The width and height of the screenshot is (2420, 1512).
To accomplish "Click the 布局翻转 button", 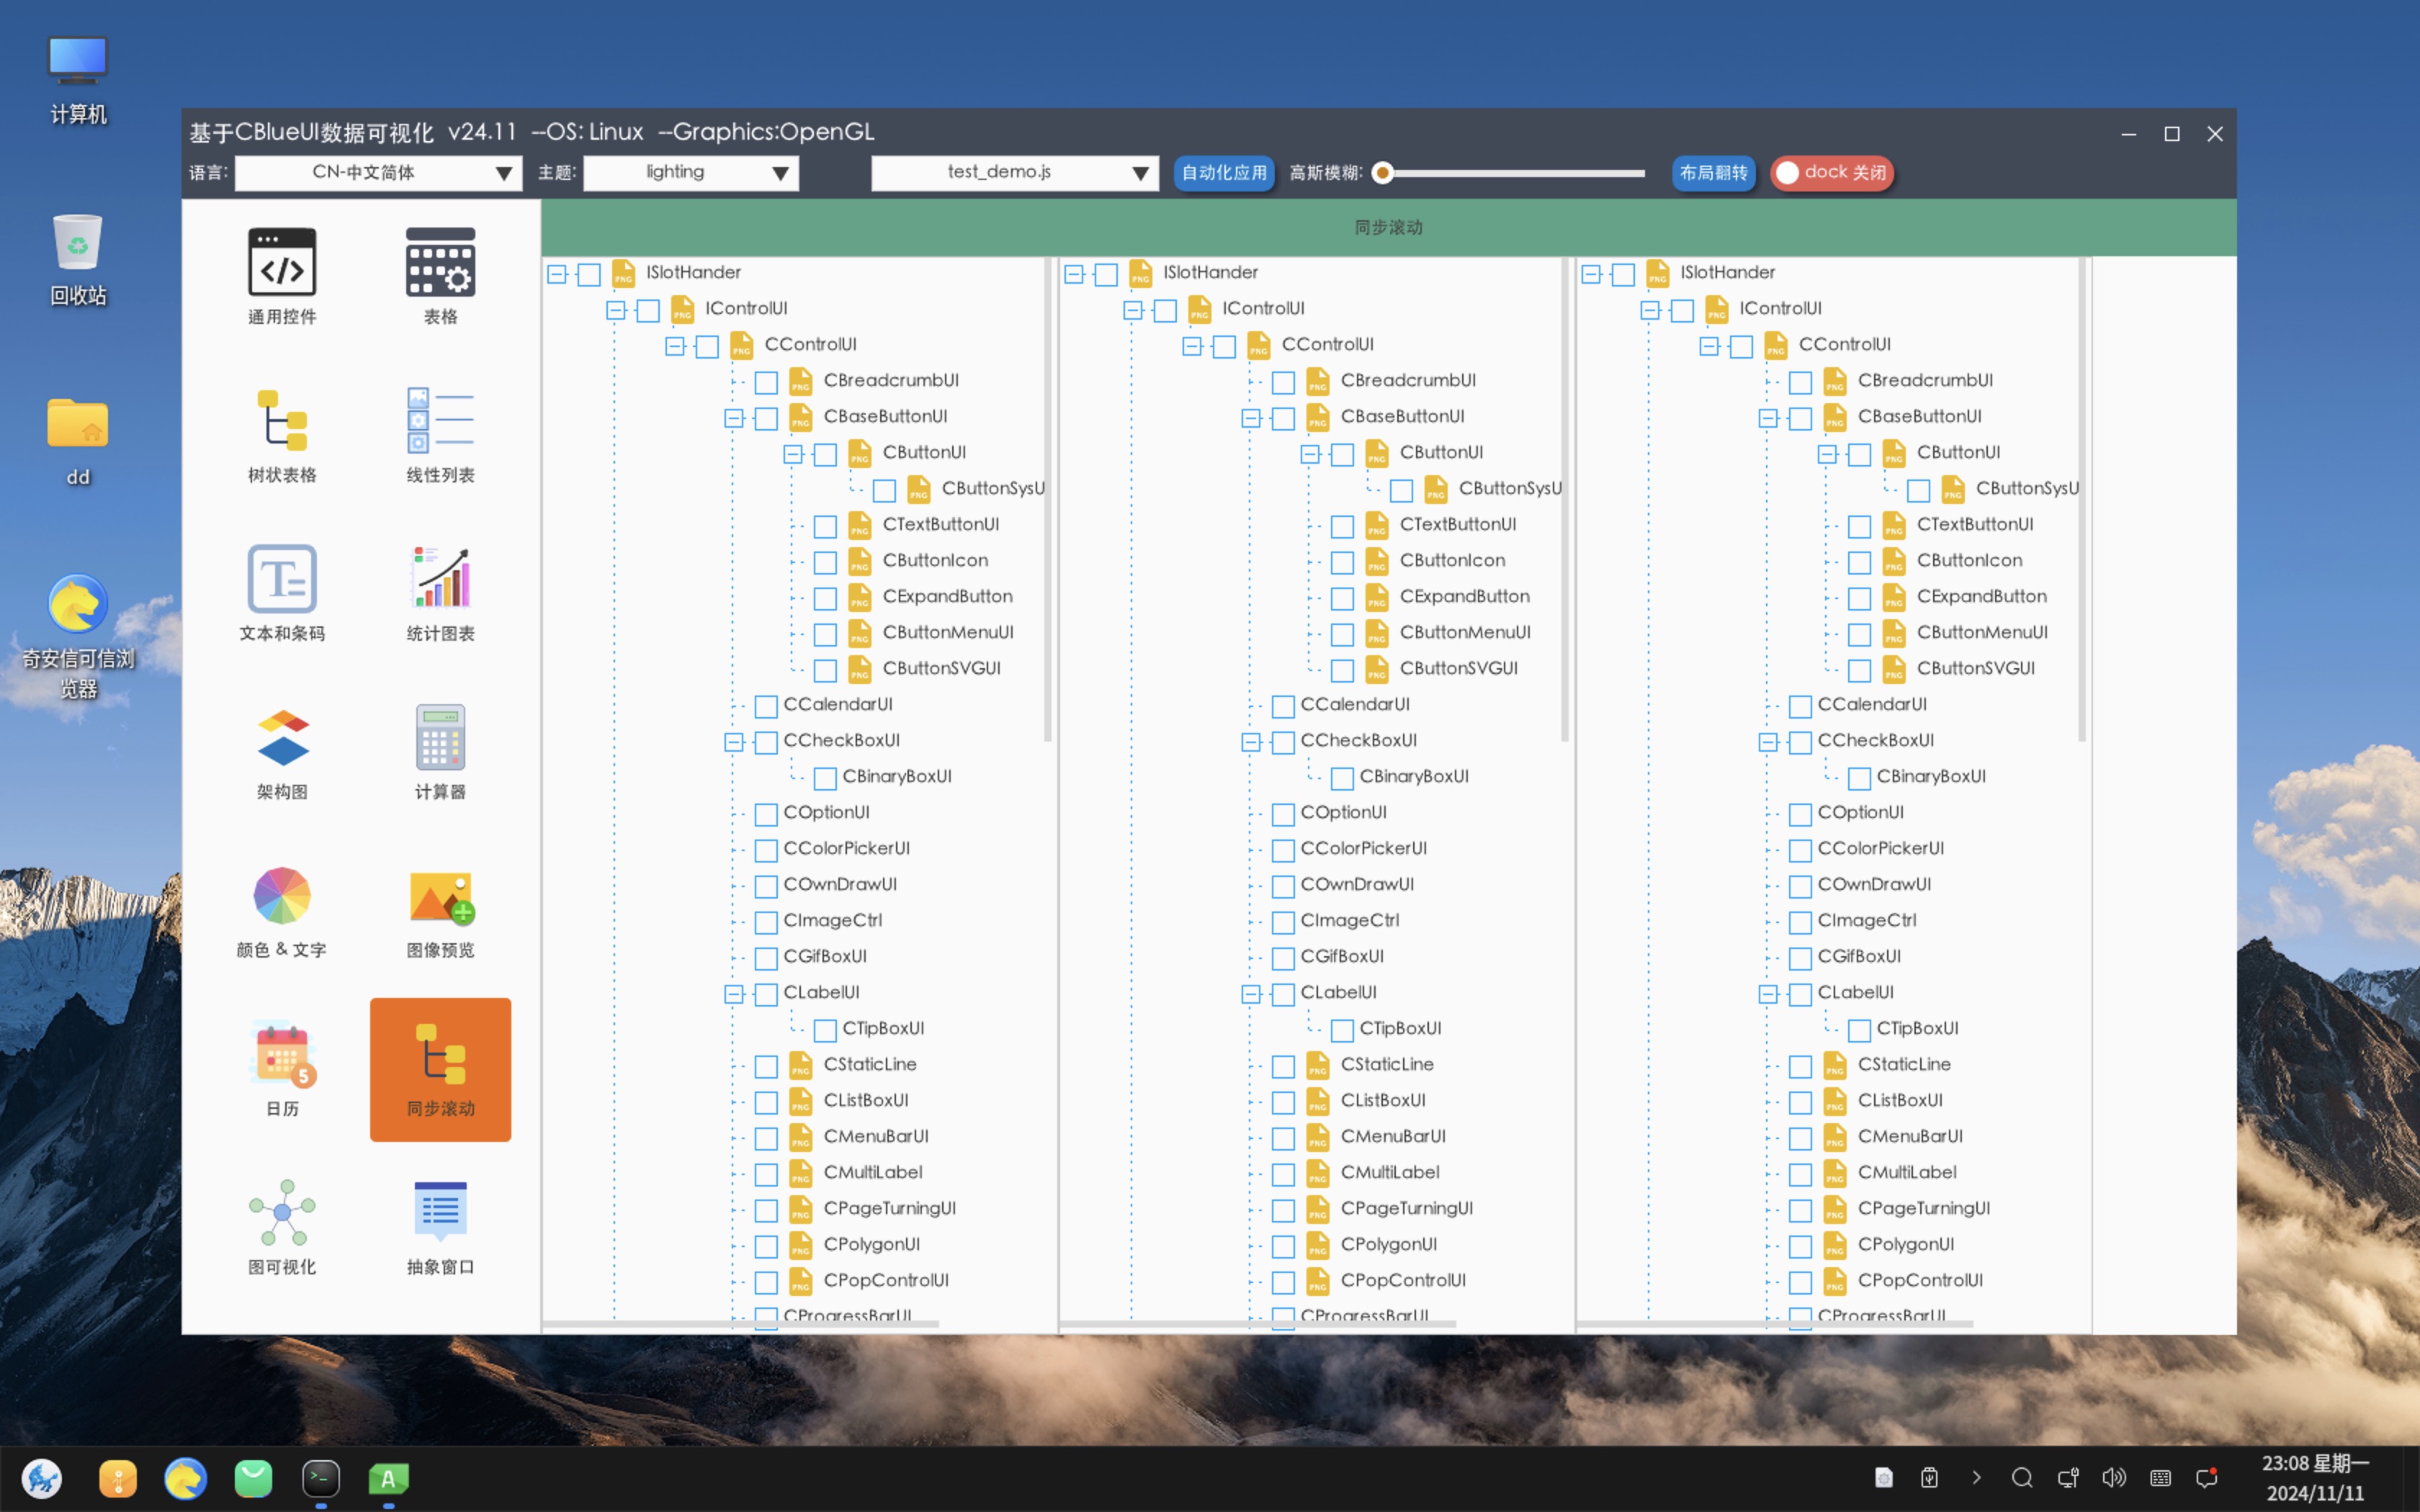I will click(x=1713, y=173).
